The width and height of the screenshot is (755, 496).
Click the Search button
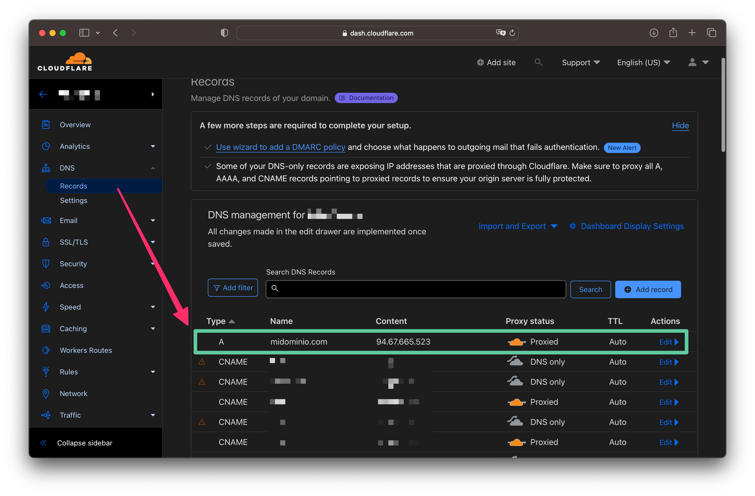coord(590,290)
